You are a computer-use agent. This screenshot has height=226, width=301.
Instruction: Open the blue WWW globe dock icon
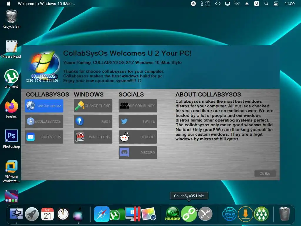230,214
